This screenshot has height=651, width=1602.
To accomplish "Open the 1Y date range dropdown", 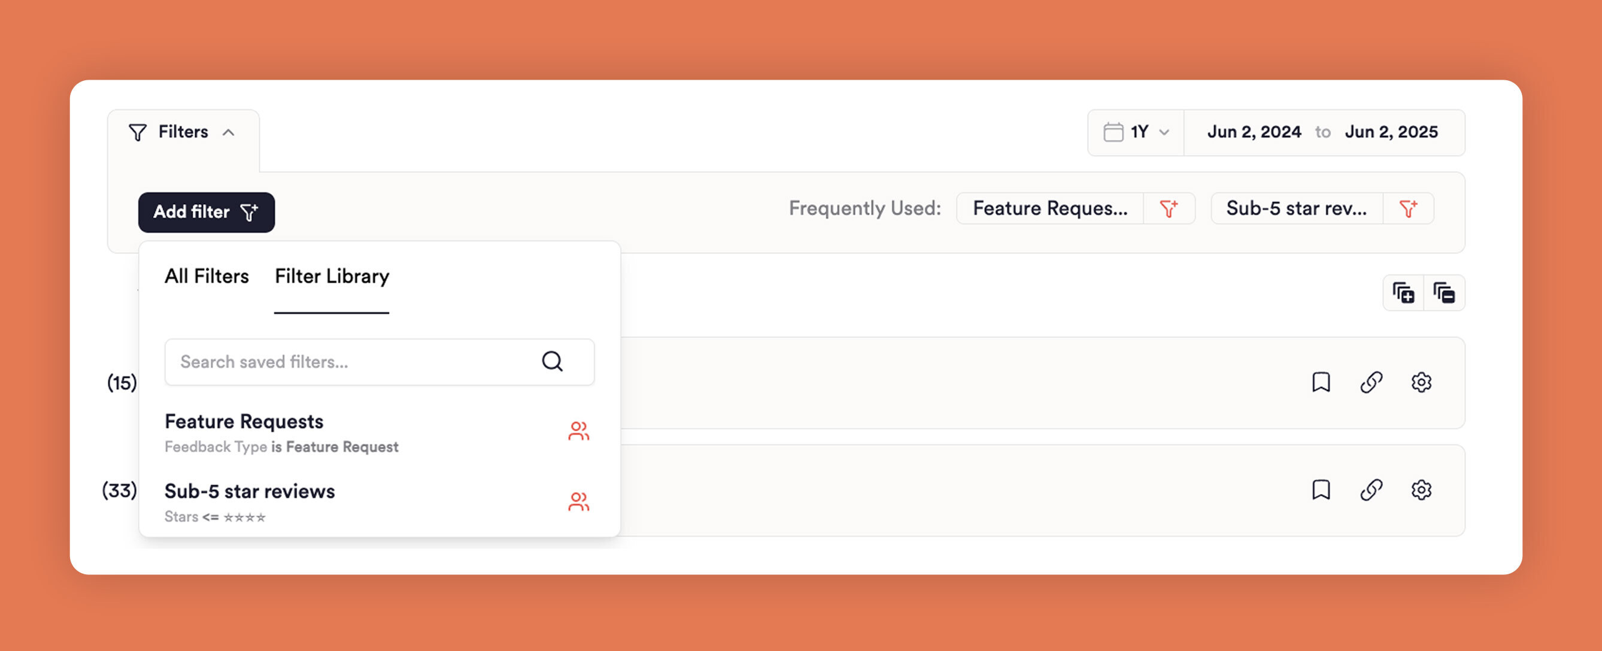I will [x=1143, y=132].
